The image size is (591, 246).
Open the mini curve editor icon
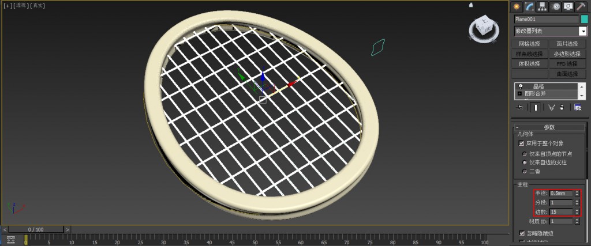(x=10, y=239)
